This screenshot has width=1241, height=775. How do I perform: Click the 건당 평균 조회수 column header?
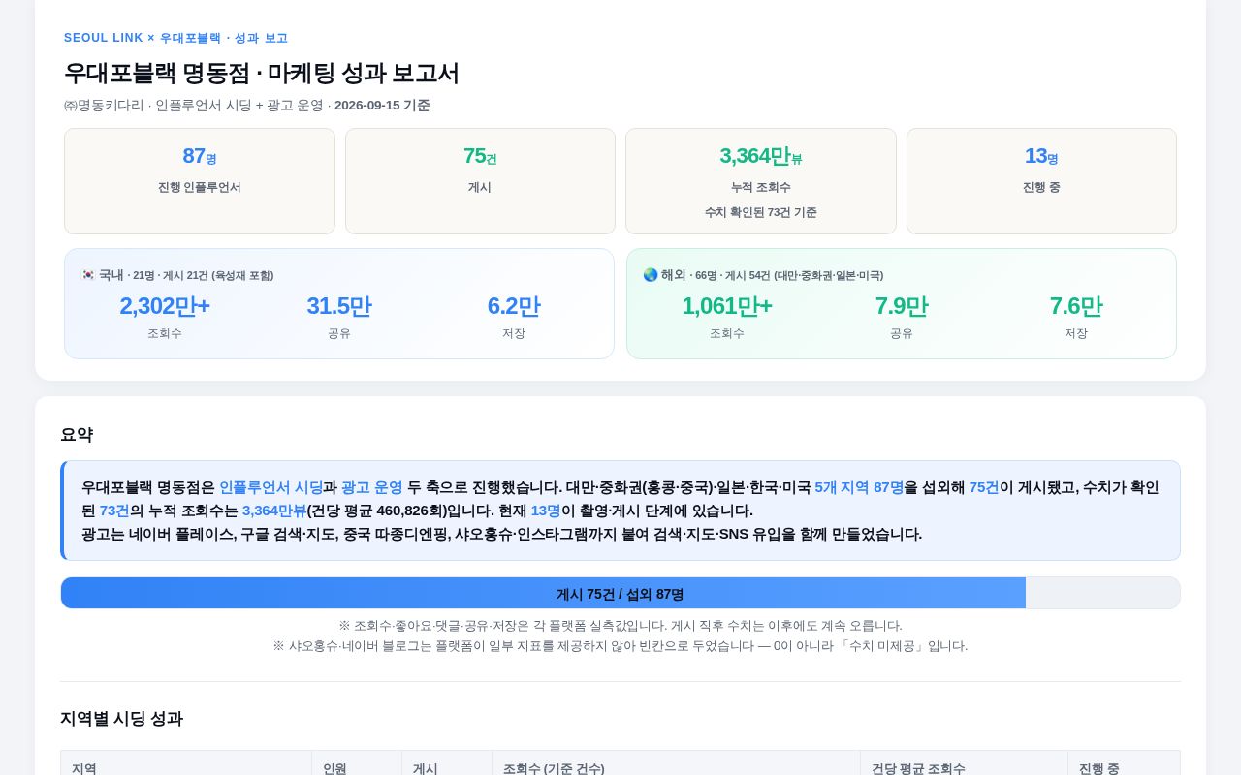964,768
